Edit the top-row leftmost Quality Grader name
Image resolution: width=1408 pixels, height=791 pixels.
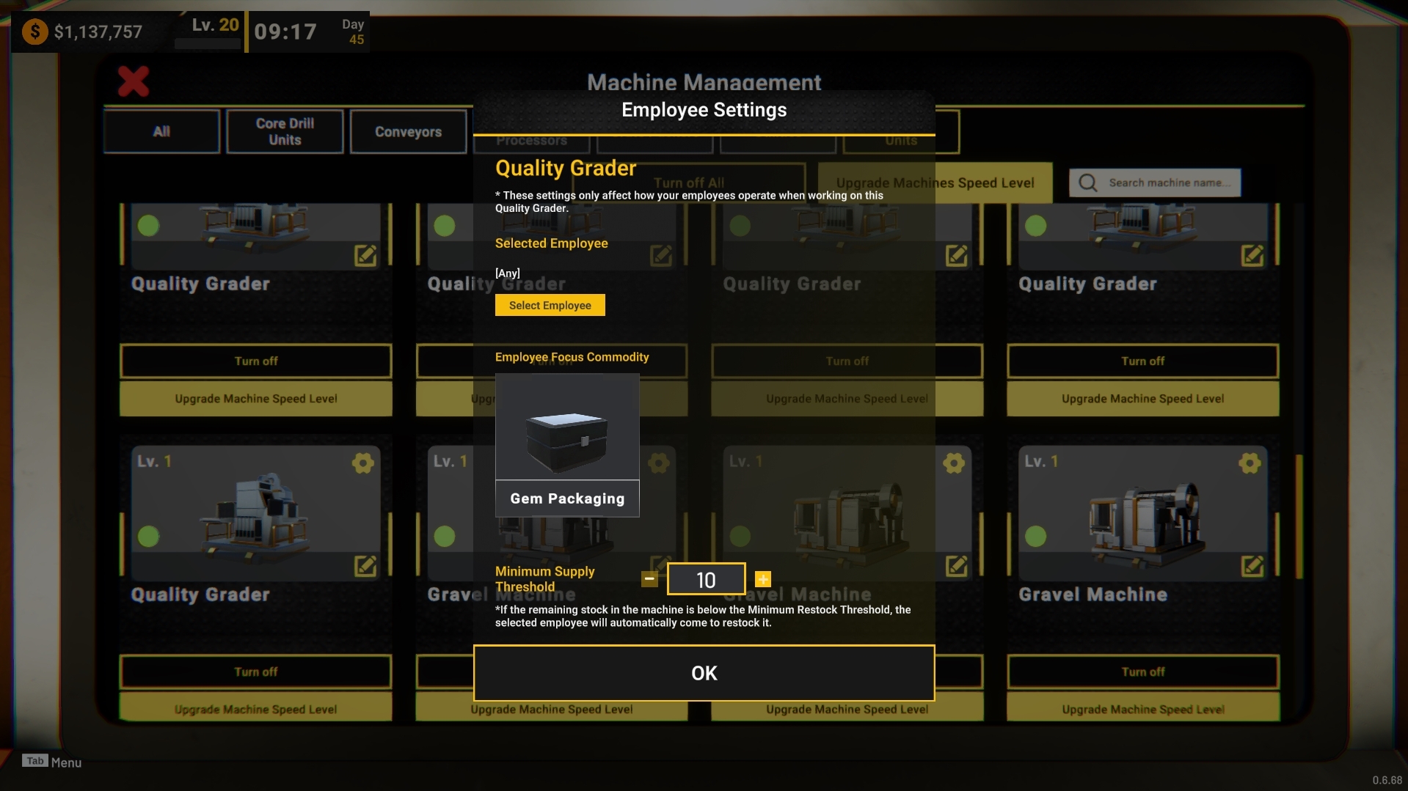tap(365, 255)
